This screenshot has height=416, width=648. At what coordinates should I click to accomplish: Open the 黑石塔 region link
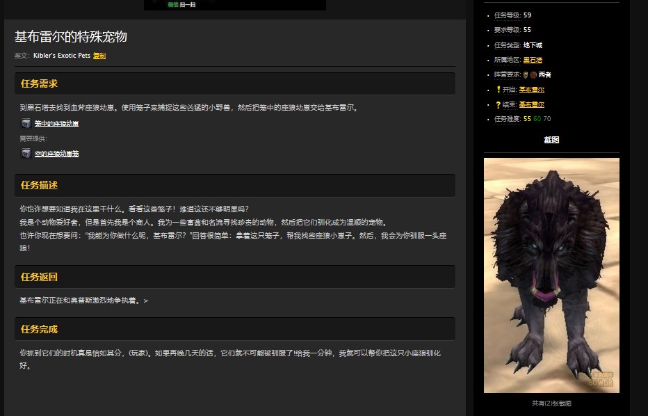pos(534,60)
